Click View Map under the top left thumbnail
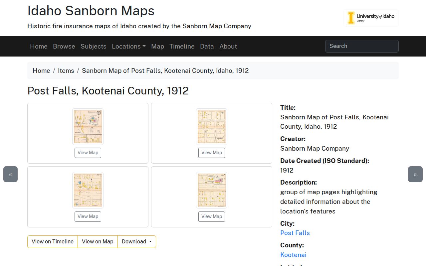The image size is (426, 266). (x=88, y=153)
